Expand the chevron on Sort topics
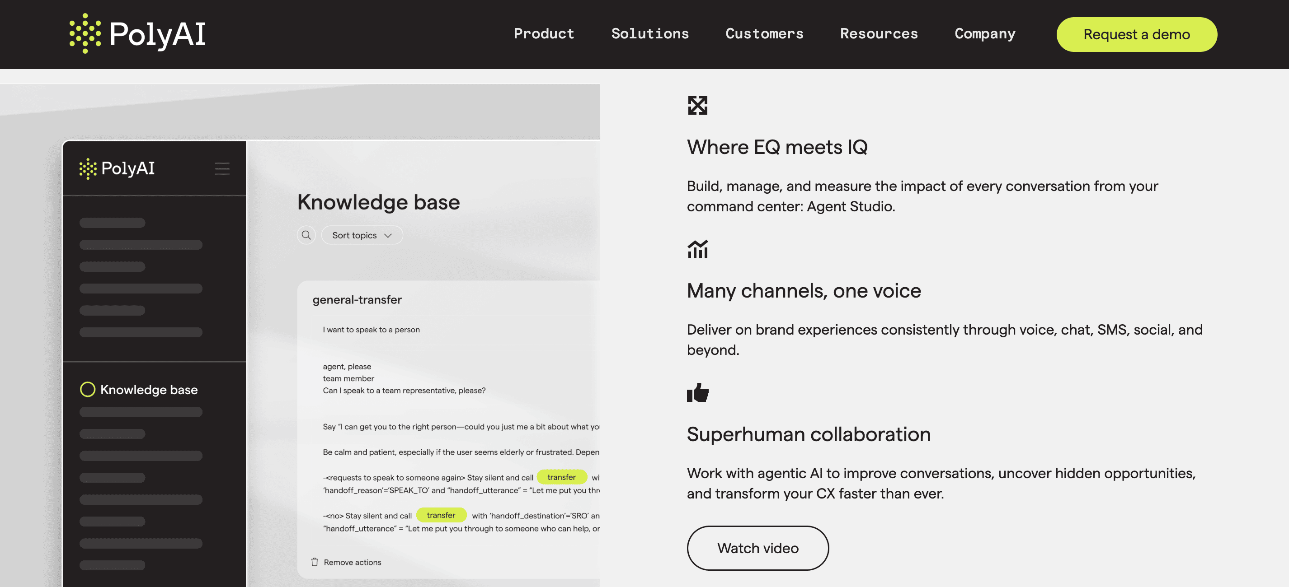 [x=388, y=235]
